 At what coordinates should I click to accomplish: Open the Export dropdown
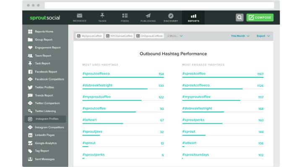click(x=263, y=36)
